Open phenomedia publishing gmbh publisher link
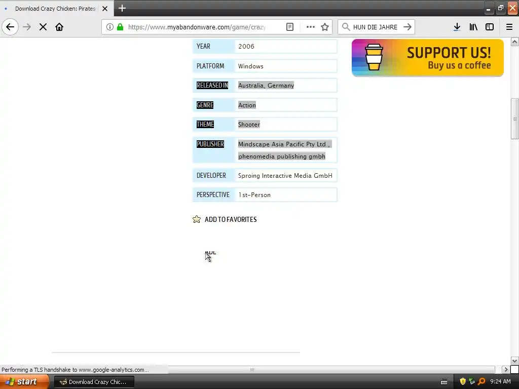The width and height of the screenshot is (519, 389). pos(282,157)
